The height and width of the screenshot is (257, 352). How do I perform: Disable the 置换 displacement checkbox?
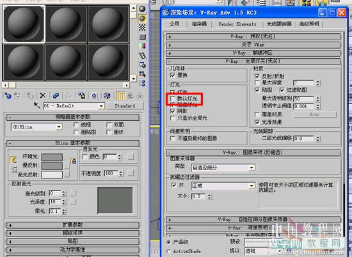173,75
